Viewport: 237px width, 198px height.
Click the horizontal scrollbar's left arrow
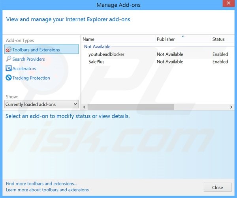pyautogui.click(x=85, y=107)
